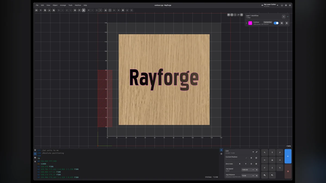
Task: Open the G54 coordinate system dropdown
Action: [x=253, y=152]
